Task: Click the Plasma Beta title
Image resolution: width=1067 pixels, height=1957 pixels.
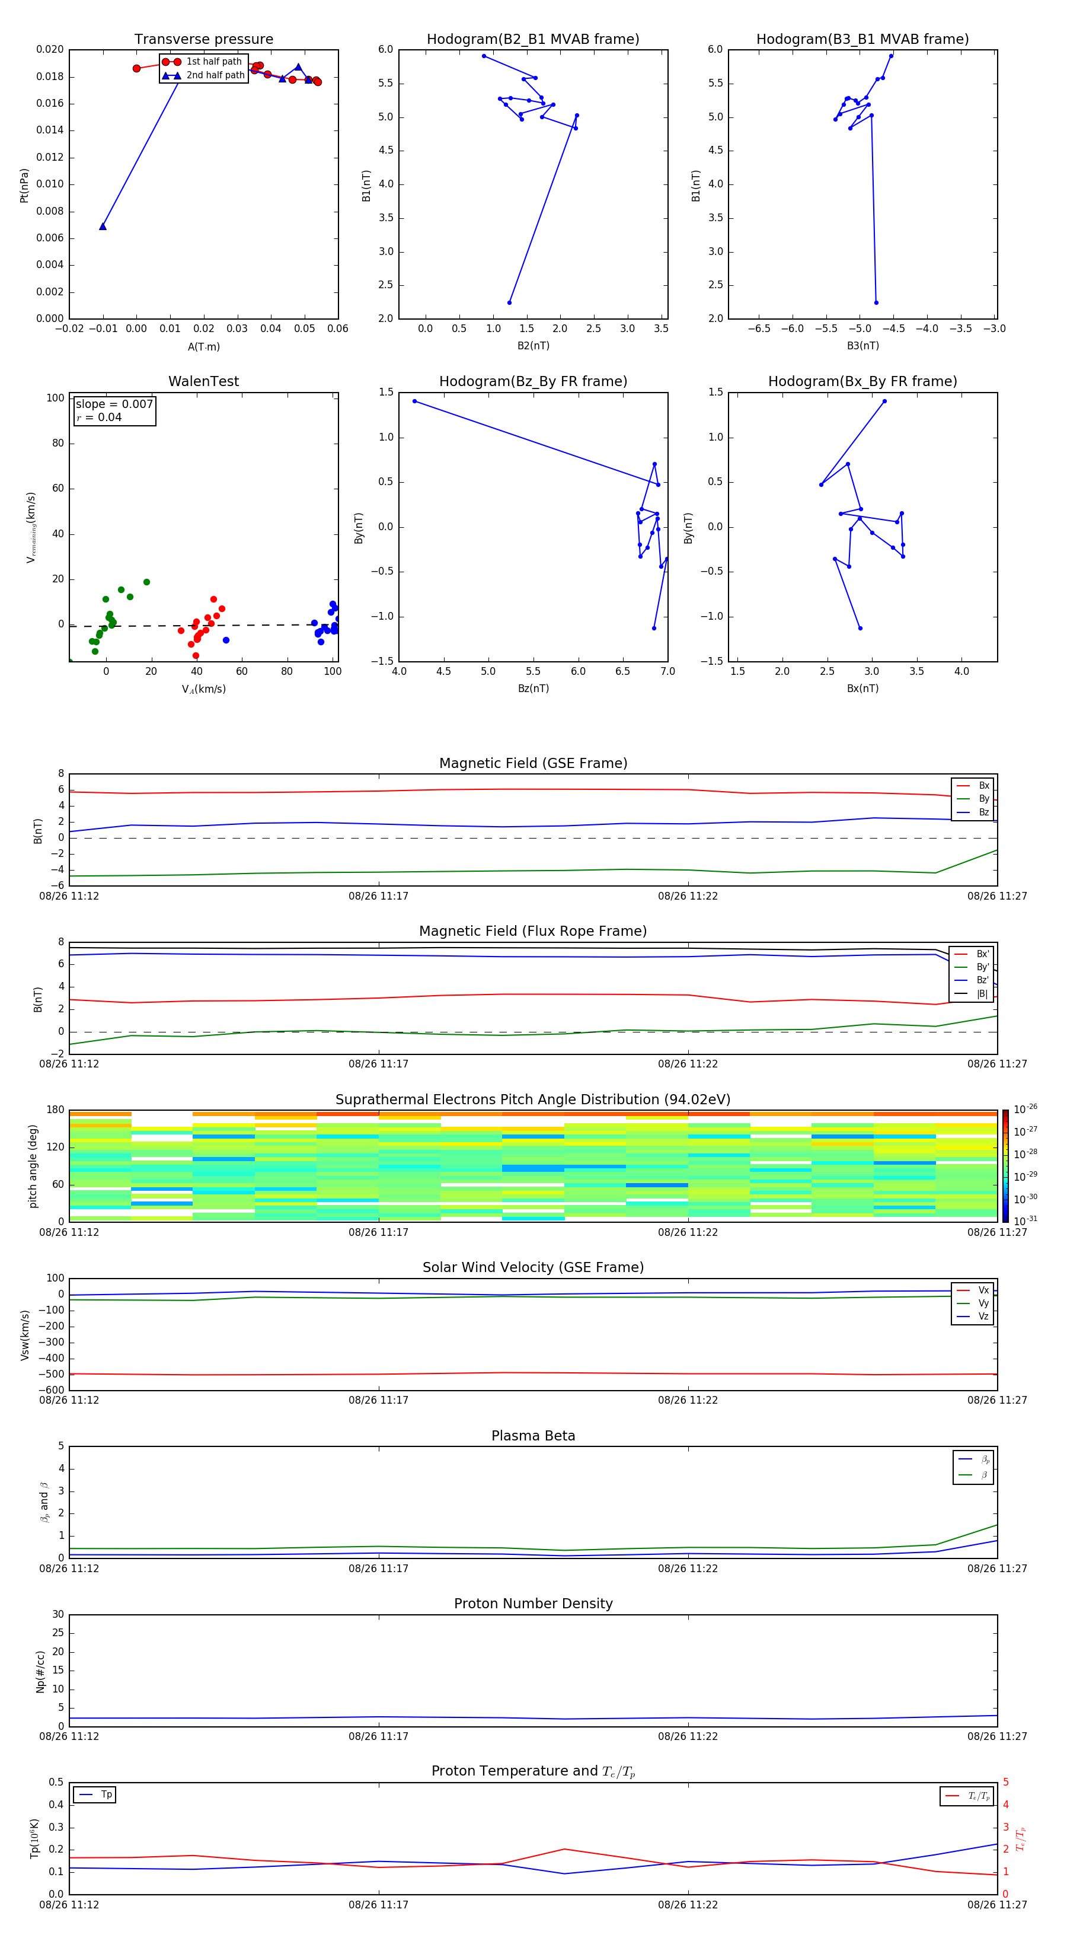Action: (x=533, y=1436)
